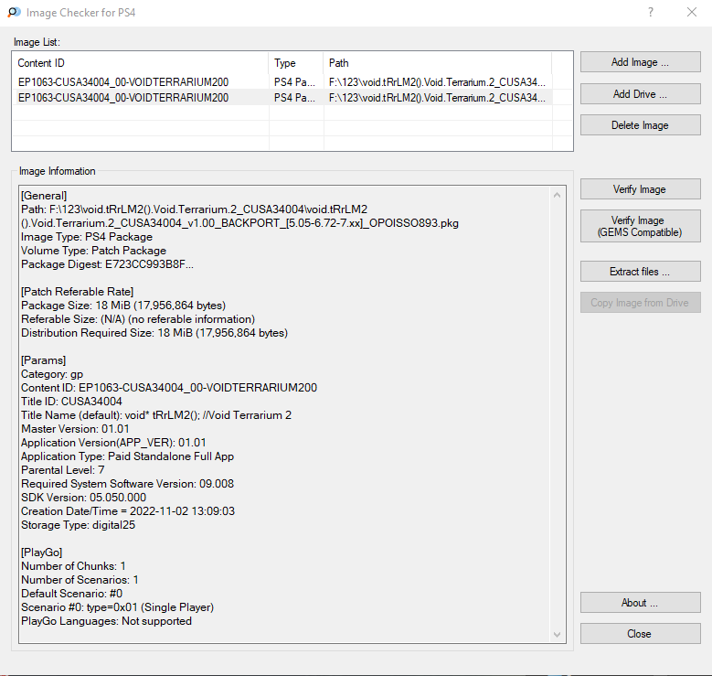Click the Title Name (default) line

point(156,415)
